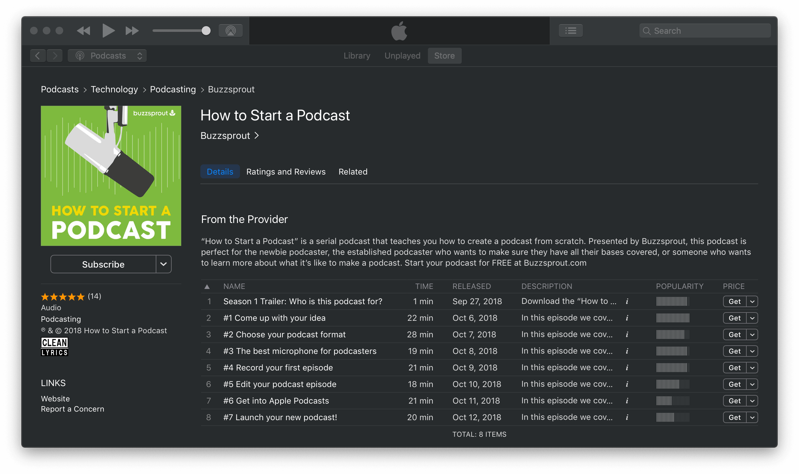Expand Get options for #4 Record first episode
This screenshot has height=474, width=799.
pos(752,368)
